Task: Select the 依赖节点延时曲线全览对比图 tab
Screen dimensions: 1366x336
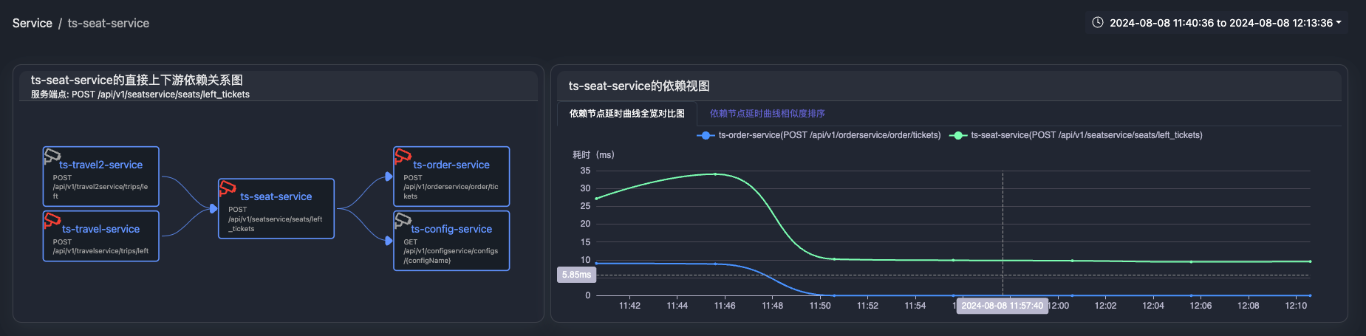Action: click(626, 114)
